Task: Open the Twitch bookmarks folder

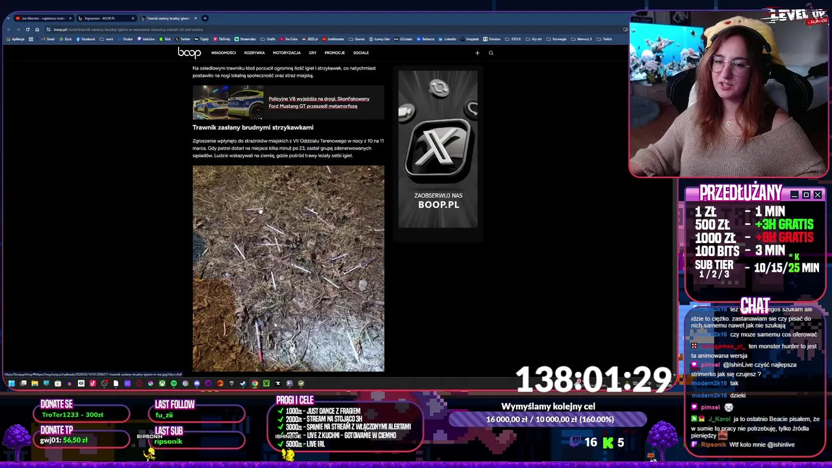Action: click(x=604, y=39)
